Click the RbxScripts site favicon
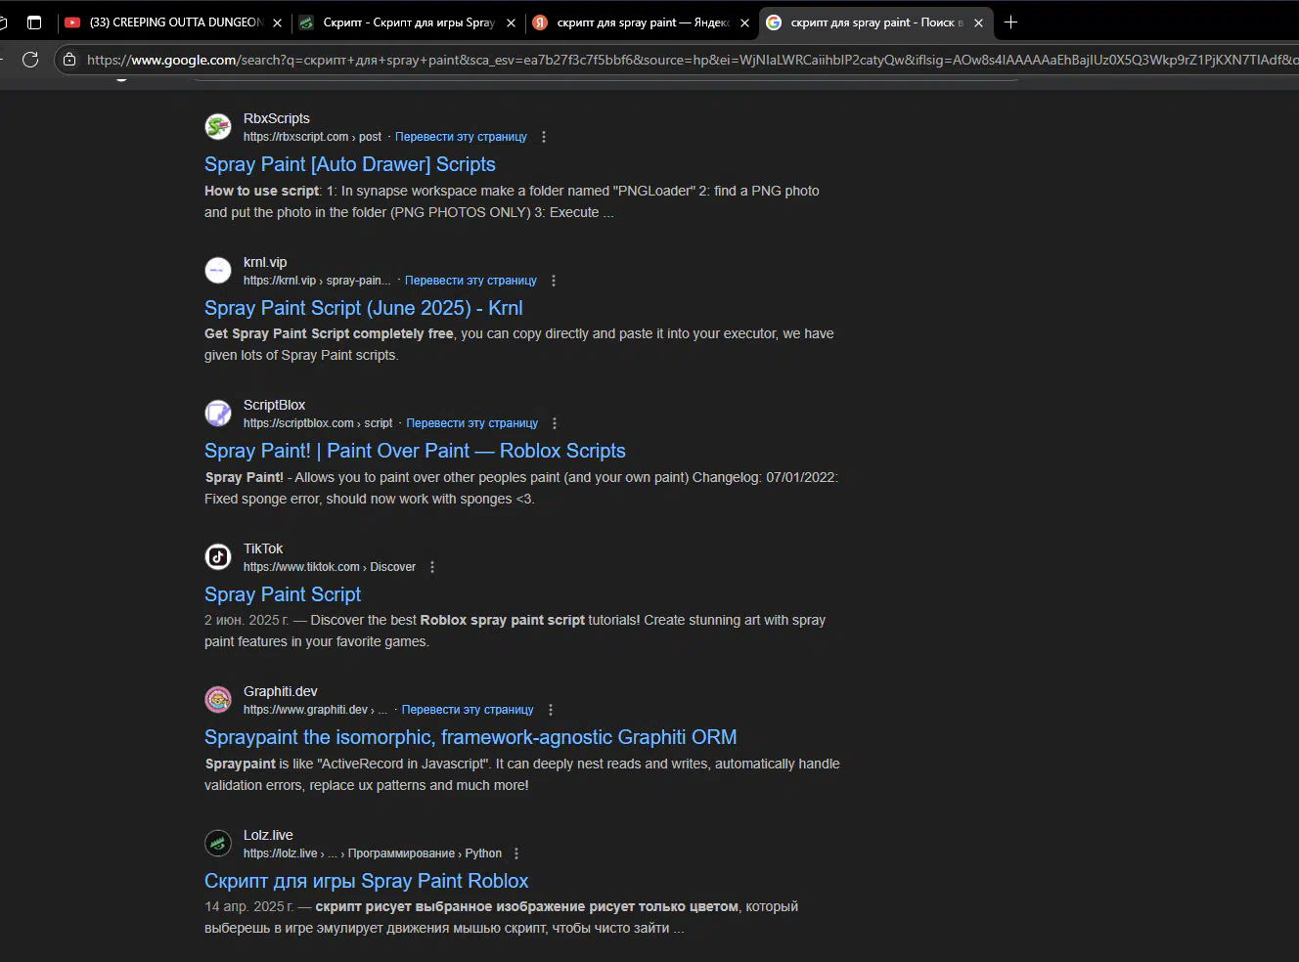 pos(218,127)
